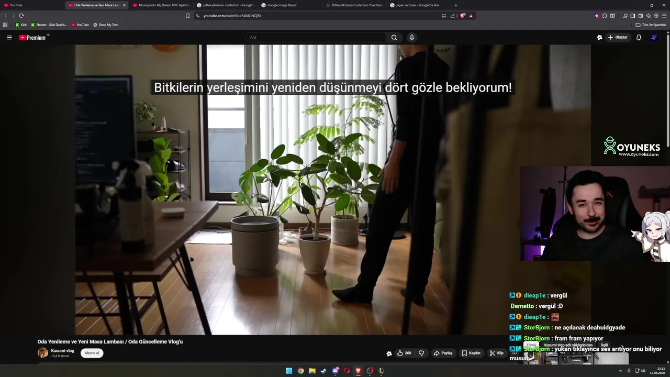Click the taskbar clock showing 21:11
Image resolution: width=670 pixels, height=377 pixels.
tap(657, 371)
